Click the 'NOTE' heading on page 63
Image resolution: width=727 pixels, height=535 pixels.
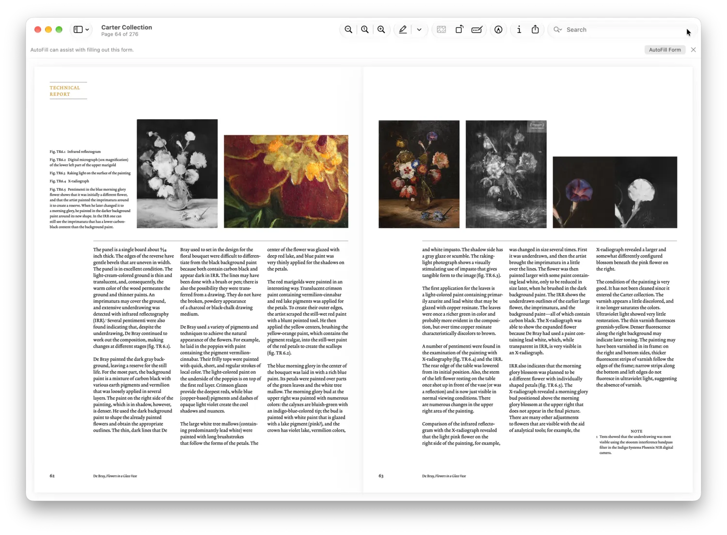pyautogui.click(x=636, y=431)
